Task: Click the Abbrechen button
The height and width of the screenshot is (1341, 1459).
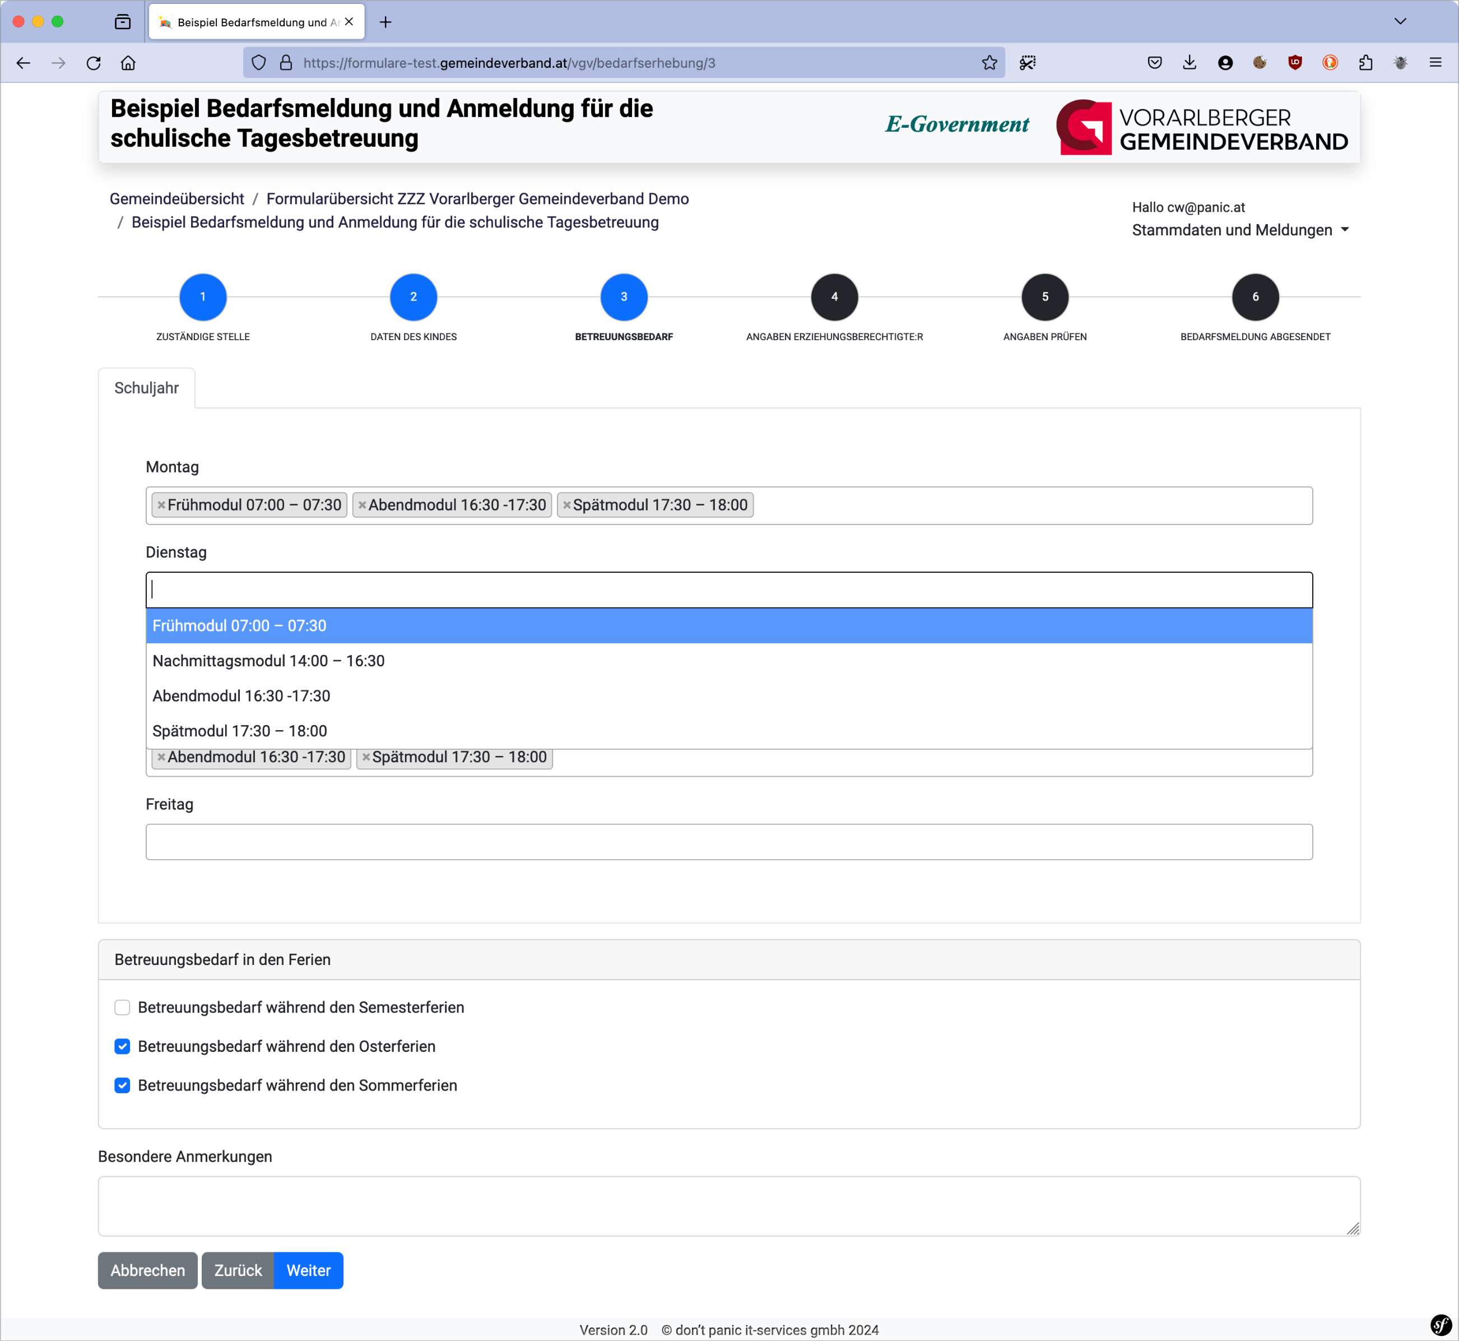Action: [x=148, y=1272]
